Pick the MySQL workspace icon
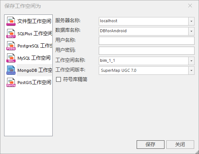The image size is (199, 154). (x=11, y=58)
